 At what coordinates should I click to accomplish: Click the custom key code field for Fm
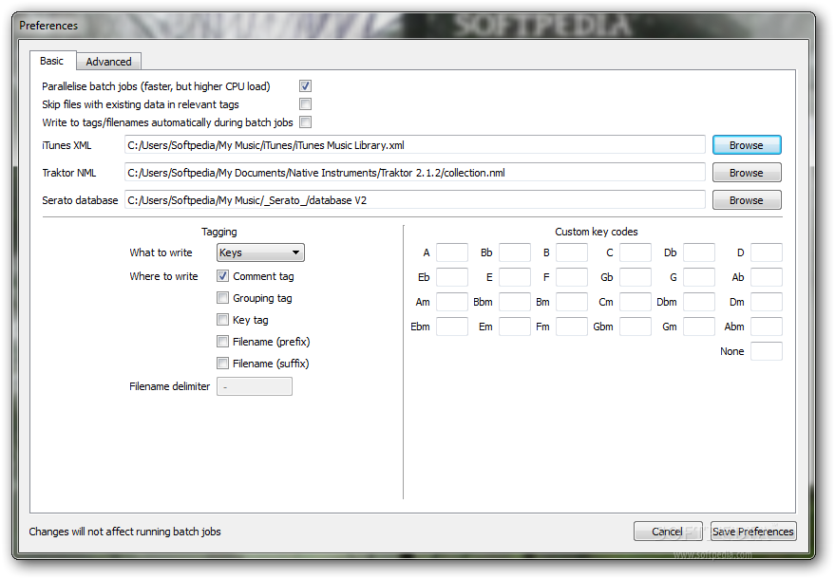coord(572,327)
